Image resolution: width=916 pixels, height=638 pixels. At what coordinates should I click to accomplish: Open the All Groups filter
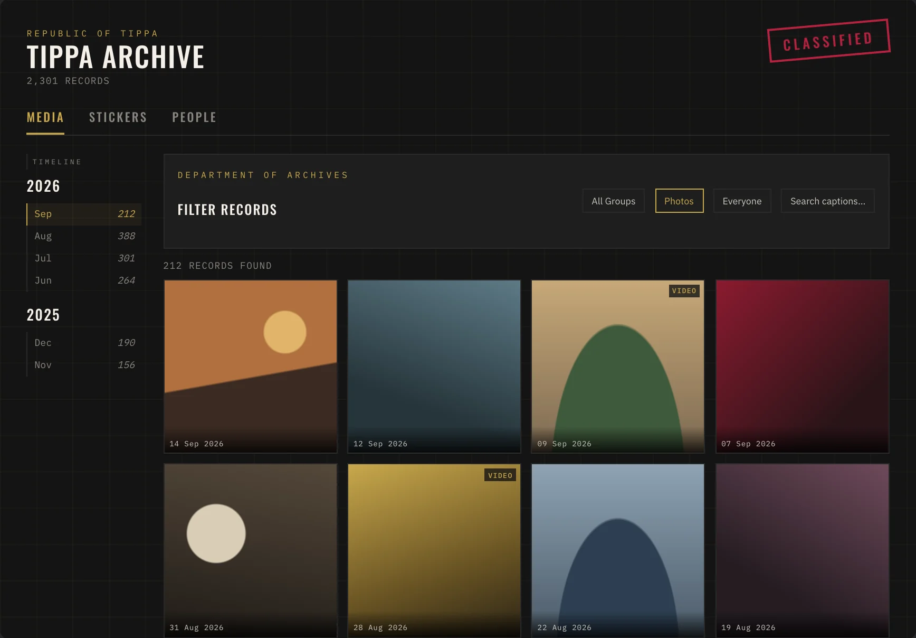tap(614, 201)
